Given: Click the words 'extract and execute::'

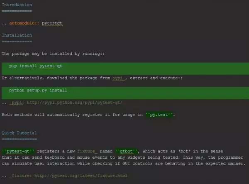Looking at the screenshot, I should tap(156, 78).
